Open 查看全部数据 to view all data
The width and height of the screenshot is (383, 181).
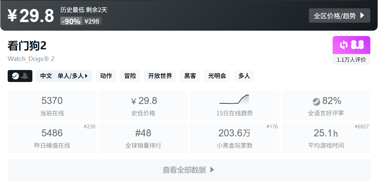[189, 170]
